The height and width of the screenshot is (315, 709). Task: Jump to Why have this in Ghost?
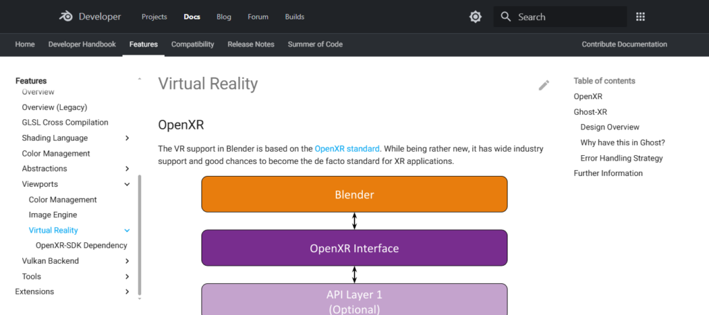[x=622, y=143]
